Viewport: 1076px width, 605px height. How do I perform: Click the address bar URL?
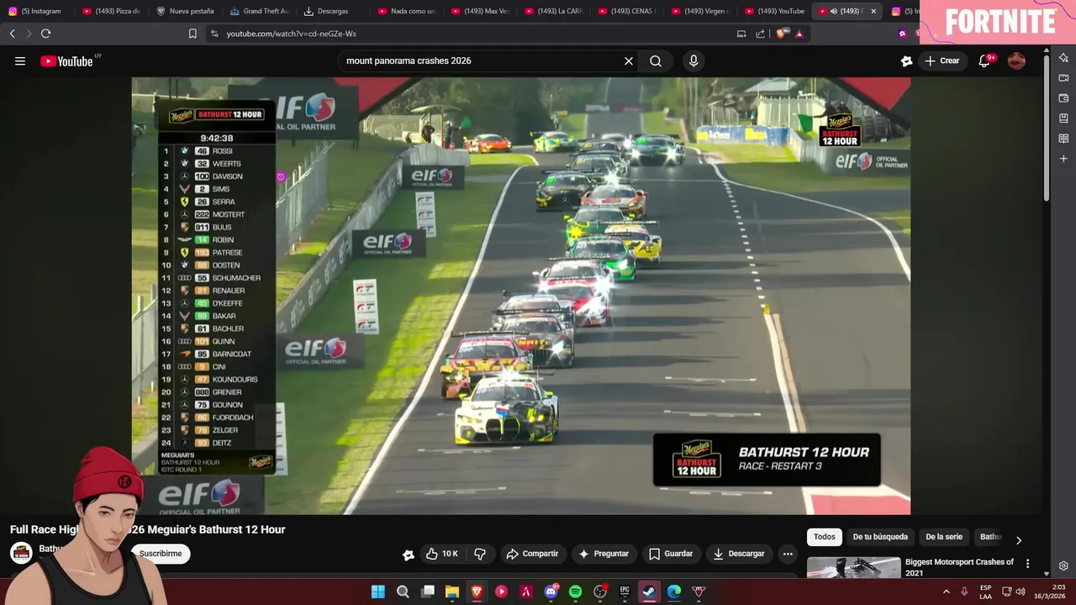(x=291, y=34)
